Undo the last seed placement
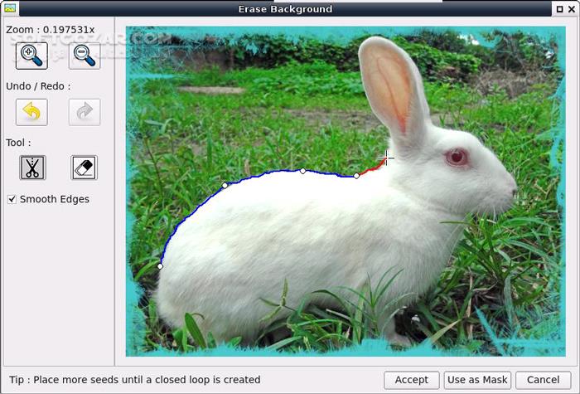The height and width of the screenshot is (394, 580). (31, 112)
